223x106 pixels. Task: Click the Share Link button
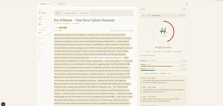coord(84,13)
